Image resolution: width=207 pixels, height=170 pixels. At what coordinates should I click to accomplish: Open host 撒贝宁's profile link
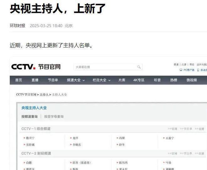(31, 138)
